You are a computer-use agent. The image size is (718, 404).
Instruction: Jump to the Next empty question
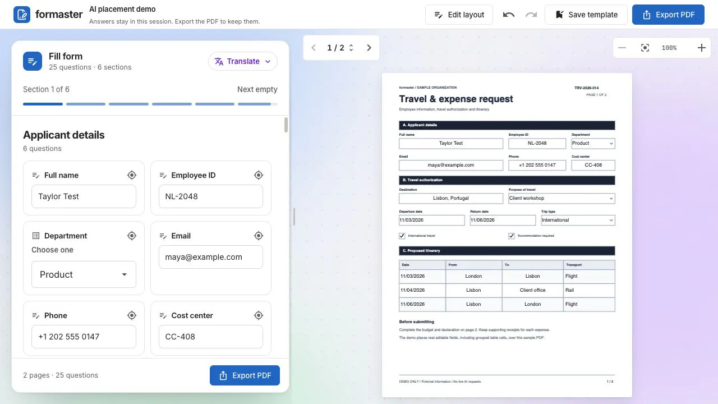point(257,89)
